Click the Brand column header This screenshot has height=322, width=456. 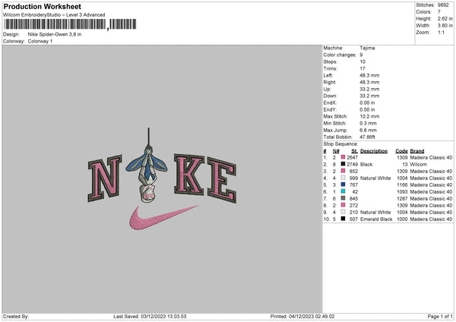pyautogui.click(x=417, y=151)
